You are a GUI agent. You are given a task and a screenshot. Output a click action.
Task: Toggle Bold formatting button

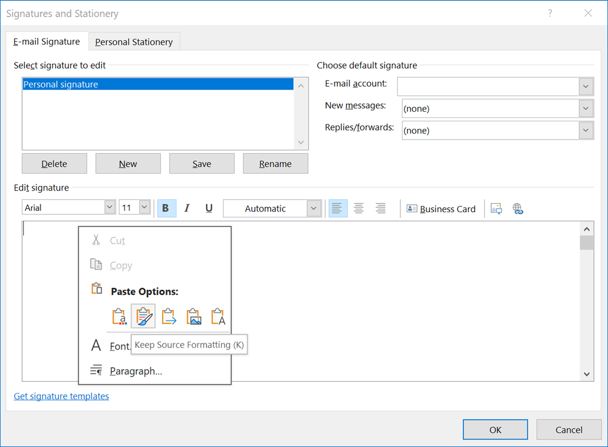point(167,209)
